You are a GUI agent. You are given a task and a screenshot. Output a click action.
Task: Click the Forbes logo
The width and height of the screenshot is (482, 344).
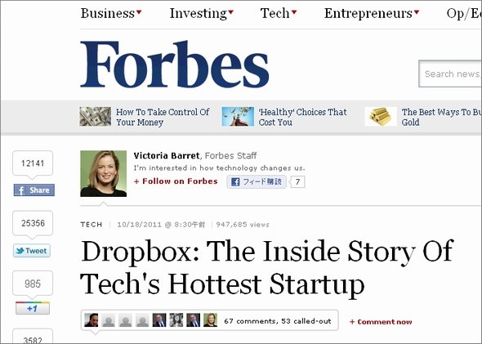[x=175, y=65]
